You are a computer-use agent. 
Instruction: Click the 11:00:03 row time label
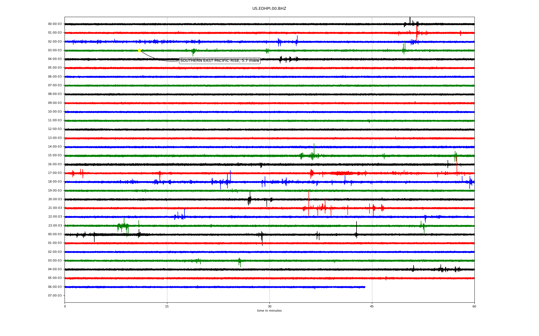point(55,120)
